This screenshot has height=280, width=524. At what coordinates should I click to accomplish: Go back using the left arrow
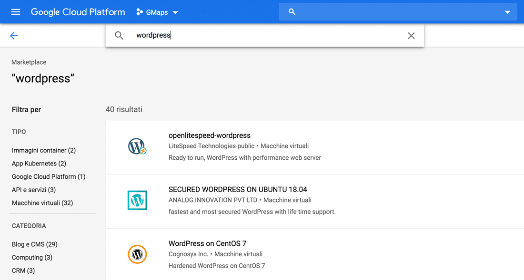(14, 36)
